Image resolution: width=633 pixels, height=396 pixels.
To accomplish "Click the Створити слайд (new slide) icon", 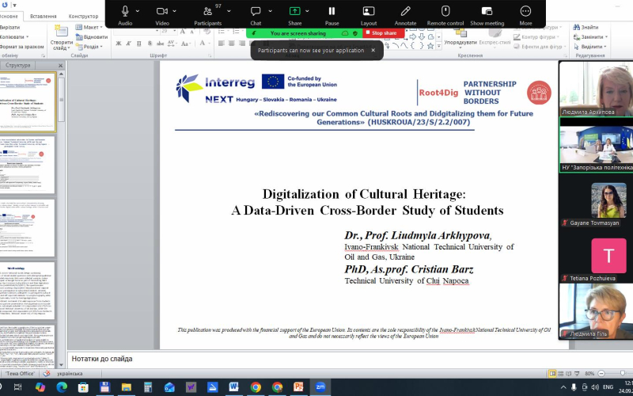I will 61,31.
